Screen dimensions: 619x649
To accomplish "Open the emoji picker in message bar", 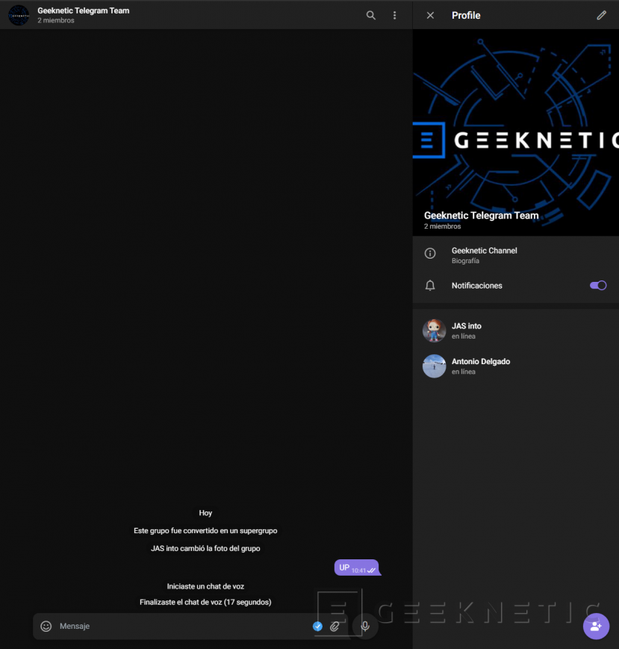I will point(46,626).
